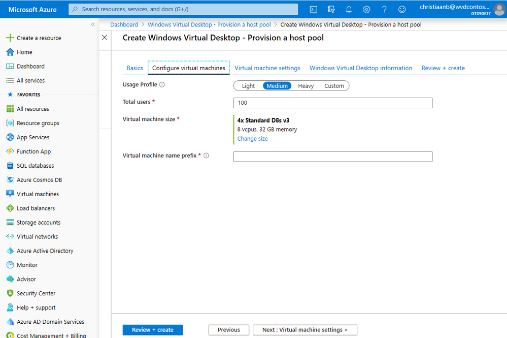Click the Change size link
Image resolution: width=507 pixels, height=338 pixels.
point(253,139)
